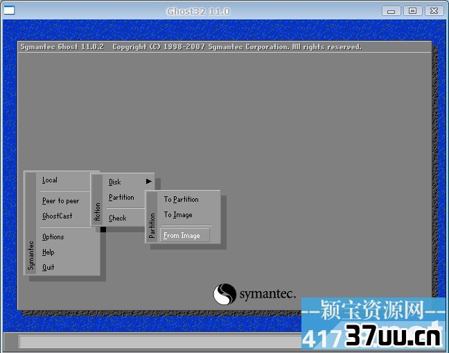Click Help menu entry

point(48,252)
